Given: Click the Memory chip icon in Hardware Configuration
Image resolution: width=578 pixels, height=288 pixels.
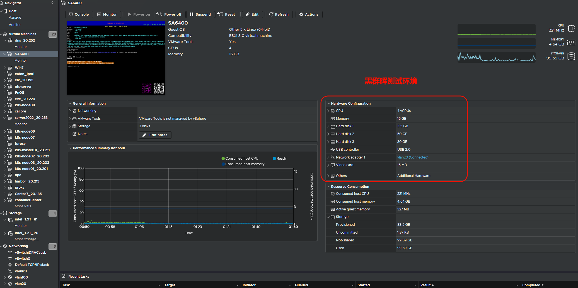Looking at the screenshot, I should point(333,119).
